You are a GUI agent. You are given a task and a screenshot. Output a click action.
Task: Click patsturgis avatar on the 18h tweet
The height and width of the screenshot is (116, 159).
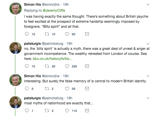click(x=15, y=102)
